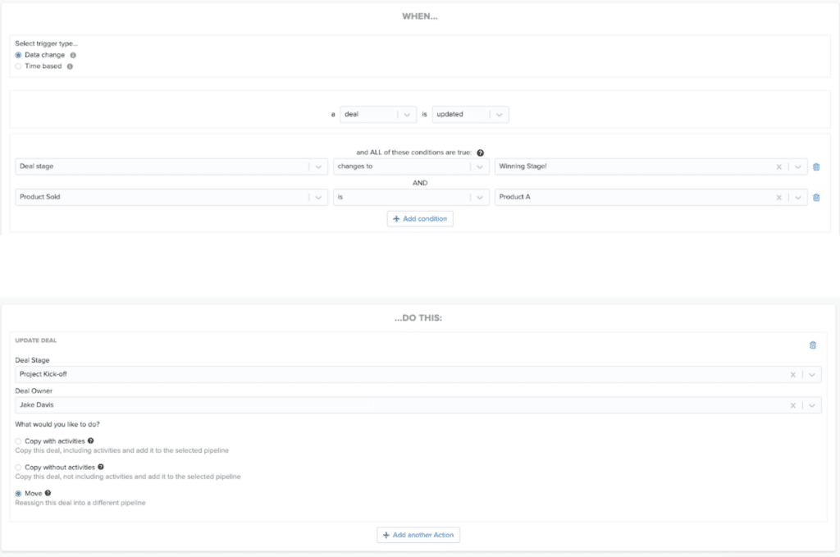This screenshot has width=840, height=557.
Task: Delete the Deal stage condition row
Action: coord(816,167)
